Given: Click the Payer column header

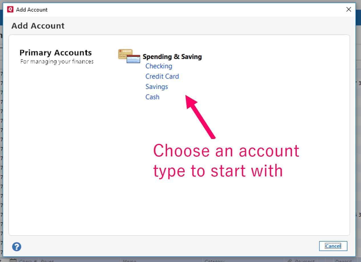Looking at the screenshot, I should click(47, 261).
